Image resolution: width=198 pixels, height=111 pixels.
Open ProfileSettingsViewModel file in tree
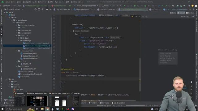tap(37, 48)
